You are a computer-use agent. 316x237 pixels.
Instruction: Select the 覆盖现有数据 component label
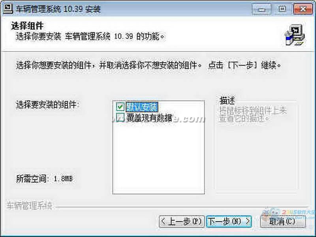[x=149, y=117]
